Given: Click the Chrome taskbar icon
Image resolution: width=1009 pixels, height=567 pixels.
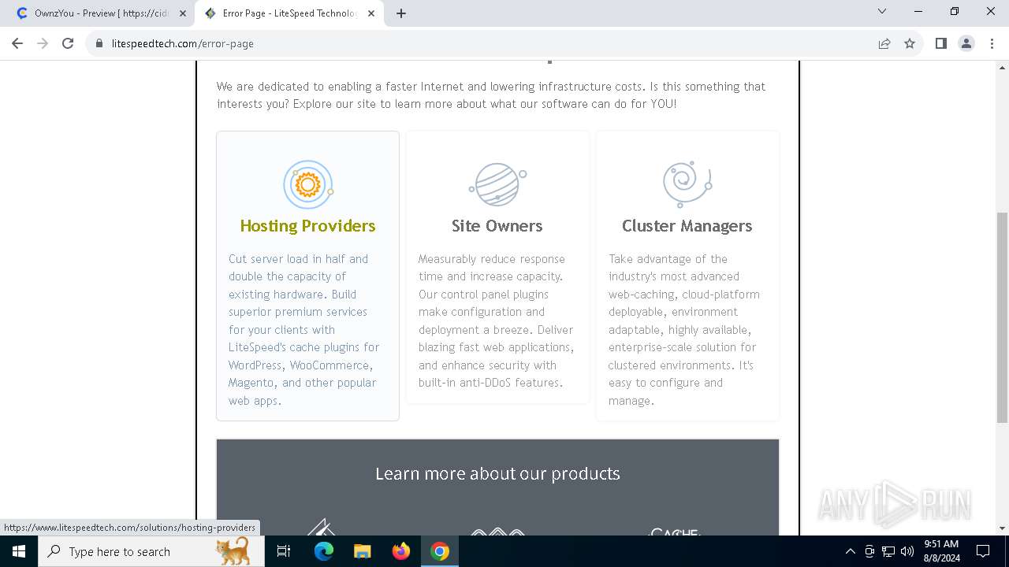Looking at the screenshot, I should (x=440, y=551).
